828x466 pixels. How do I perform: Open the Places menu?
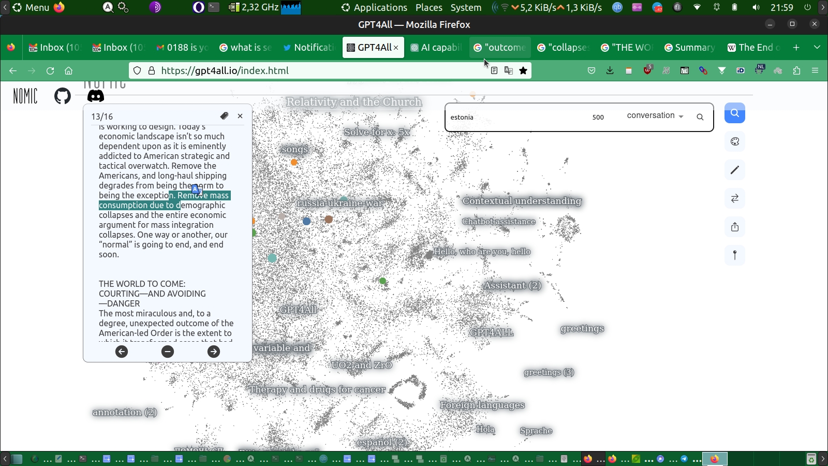[x=429, y=7]
